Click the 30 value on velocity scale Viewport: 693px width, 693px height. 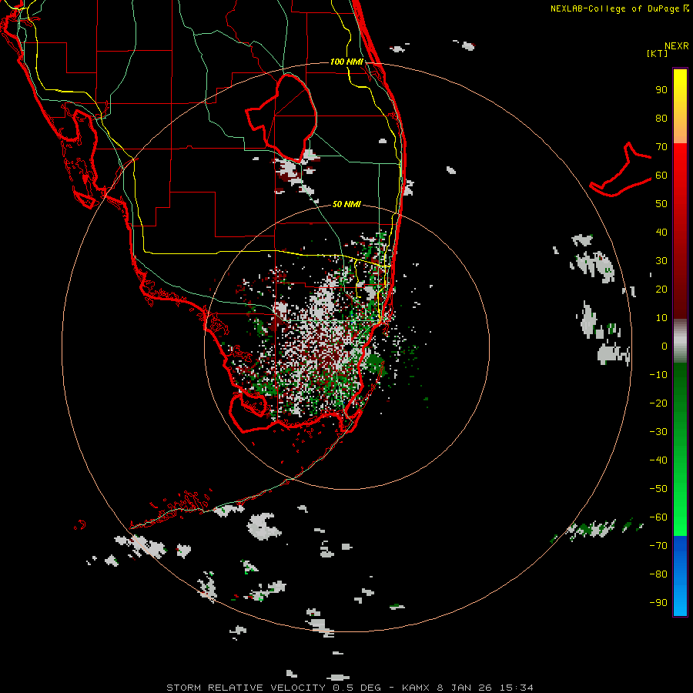(x=661, y=261)
